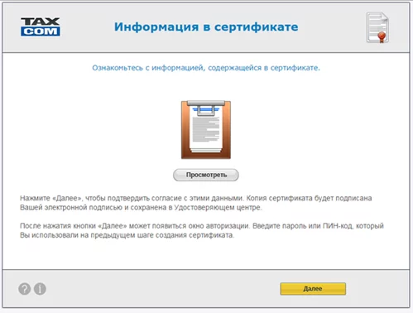The height and width of the screenshot is (313, 413).
Task: Open the info icon next to help
Action: (40, 289)
